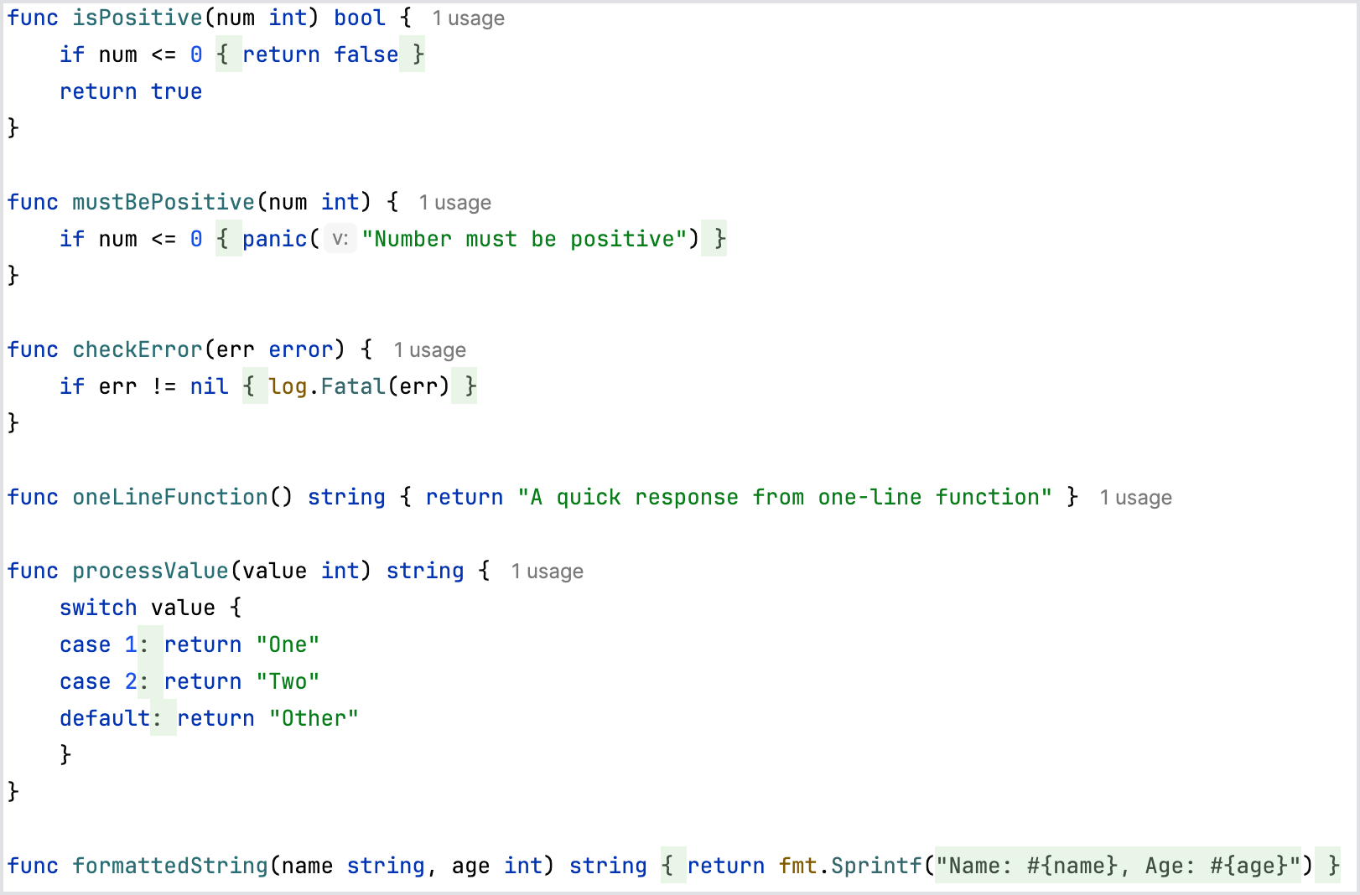This screenshot has width=1360, height=895.
Task: Click "1 usage" above isPositive function
Action: (x=468, y=18)
